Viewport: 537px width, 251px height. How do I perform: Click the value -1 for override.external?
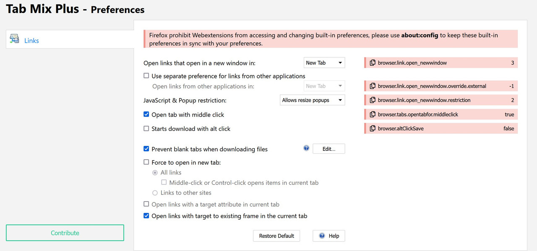point(511,86)
